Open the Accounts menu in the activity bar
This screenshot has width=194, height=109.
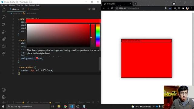coord(4,90)
